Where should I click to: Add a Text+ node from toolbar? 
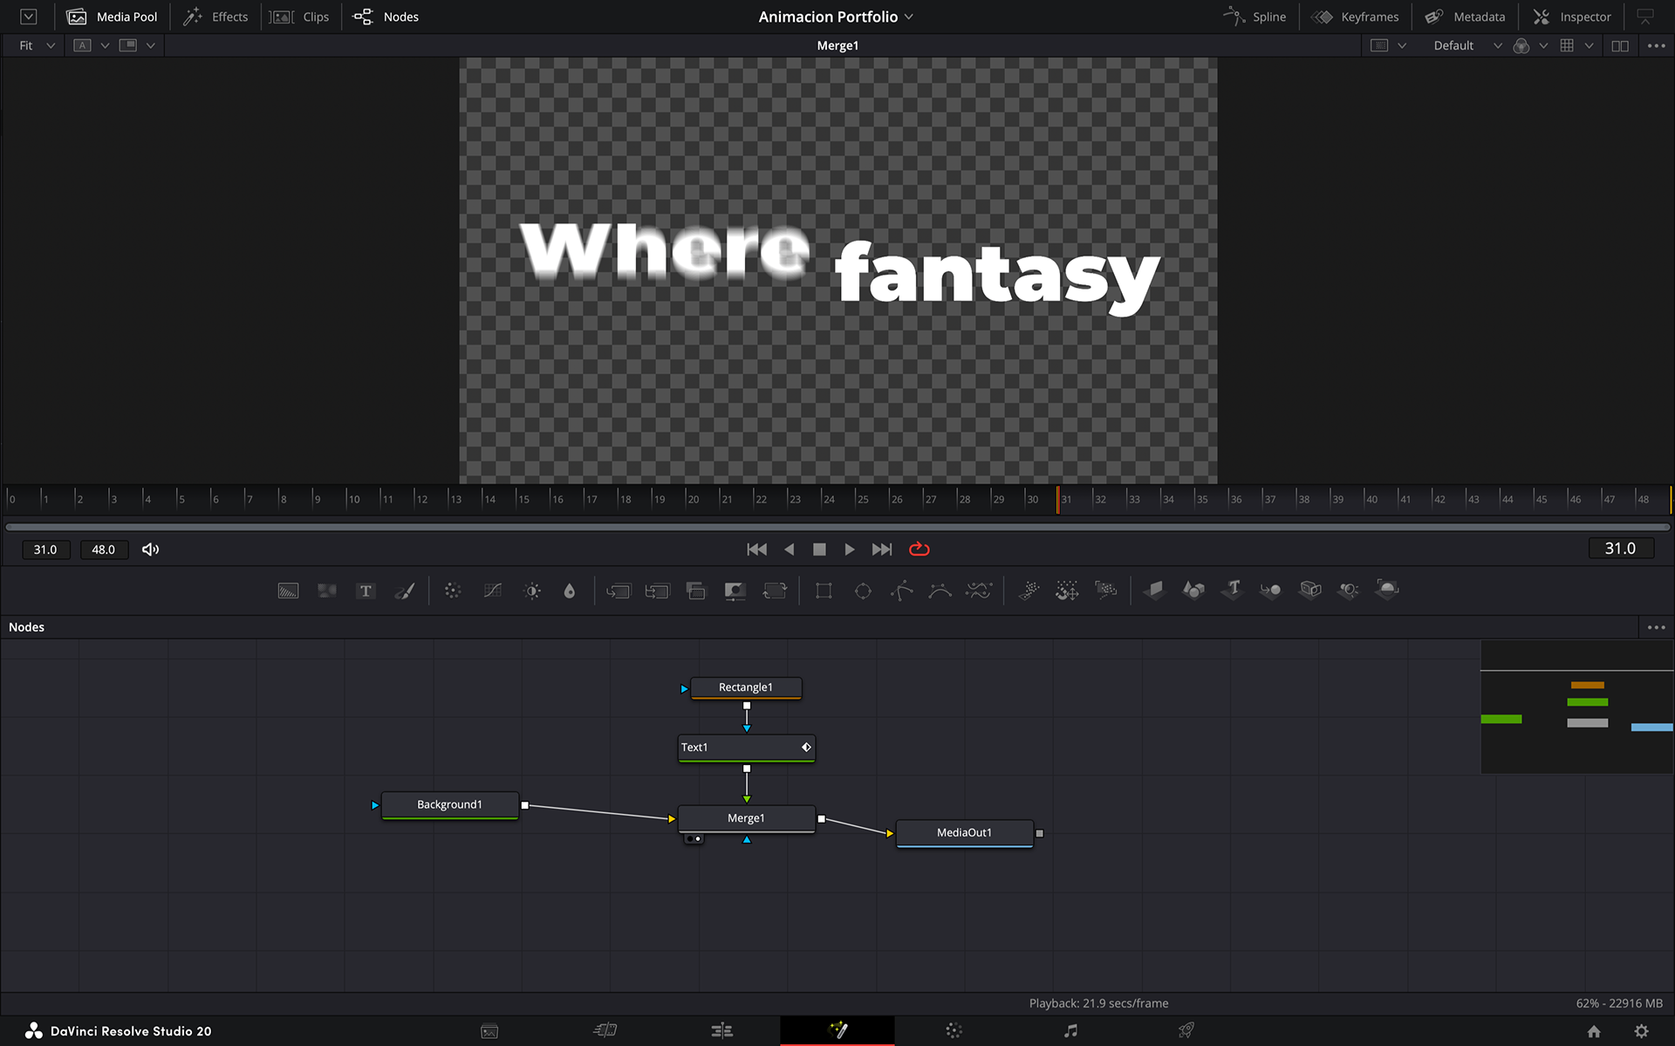pyautogui.click(x=366, y=591)
